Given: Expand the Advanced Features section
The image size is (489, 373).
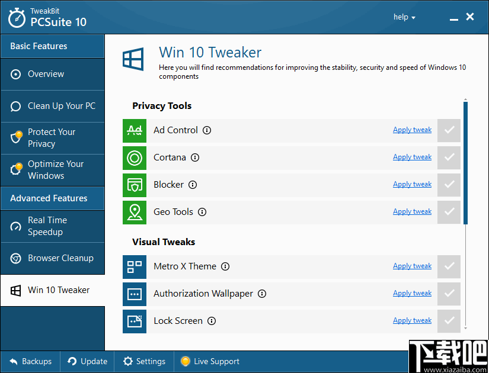Looking at the screenshot, I should (x=52, y=199).
